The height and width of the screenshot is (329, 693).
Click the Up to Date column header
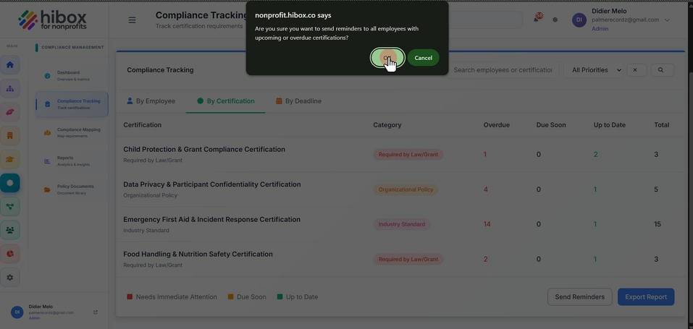pos(610,125)
